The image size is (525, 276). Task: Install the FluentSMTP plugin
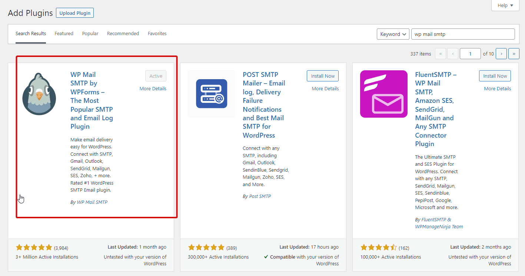(495, 76)
